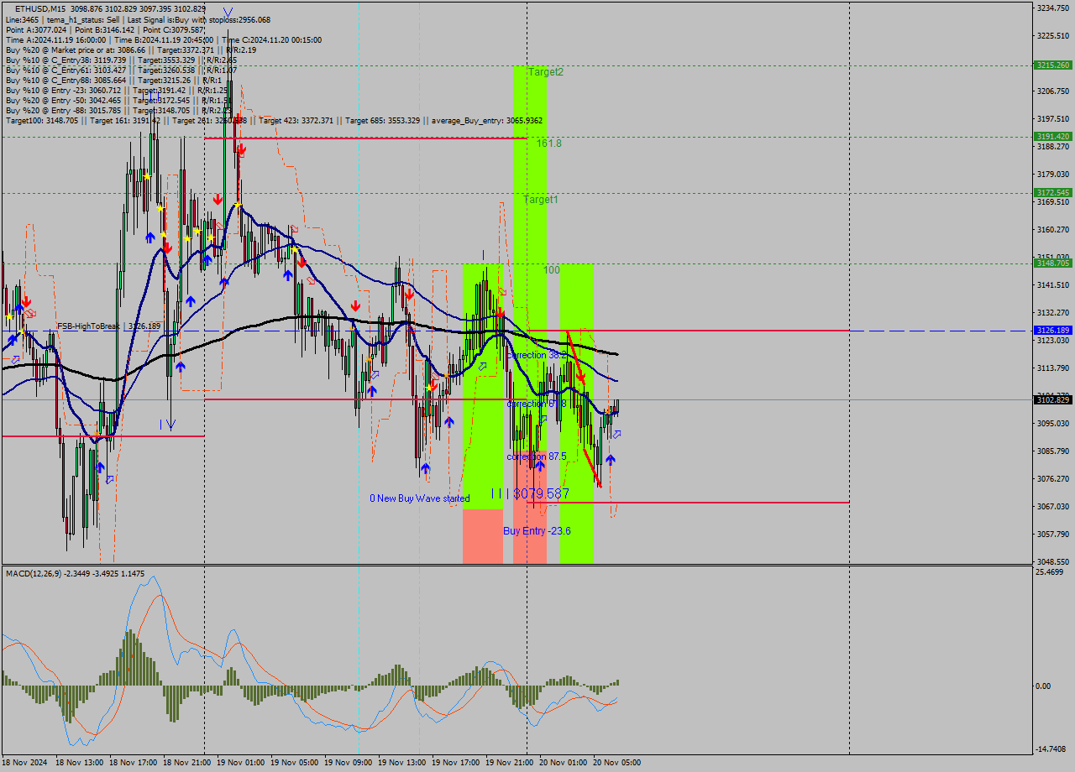Select the correction 87.5 label
This screenshot has width=1075, height=772.
537,456
